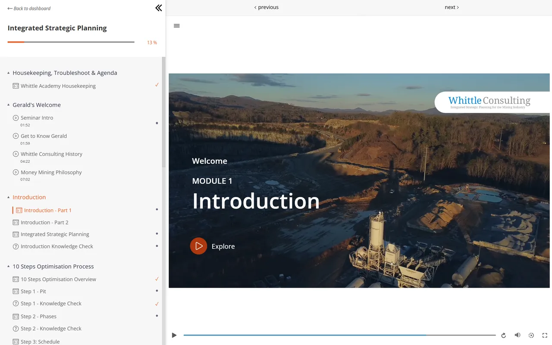Viewport: 552px width, 345px height.
Task: Click the 13 % progress text
Action: (x=152, y=43)
